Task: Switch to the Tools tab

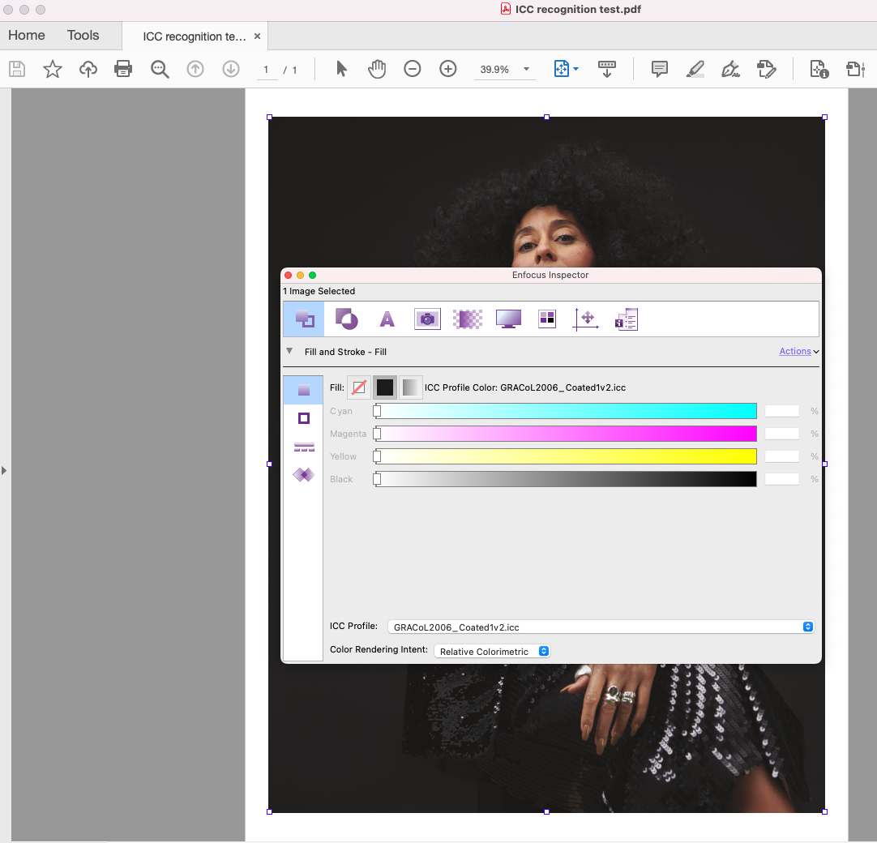Action: [83, 36]
